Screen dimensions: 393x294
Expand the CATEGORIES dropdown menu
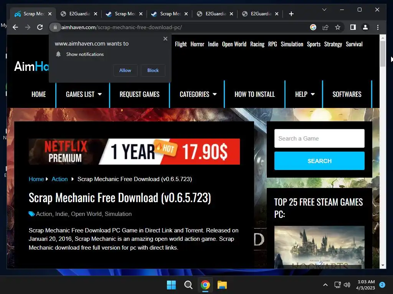click(x=198, y=94)
